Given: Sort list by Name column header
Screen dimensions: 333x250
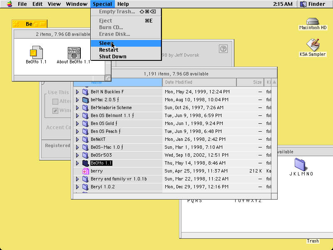Looking at the screenshot, I should pos(118,82).
